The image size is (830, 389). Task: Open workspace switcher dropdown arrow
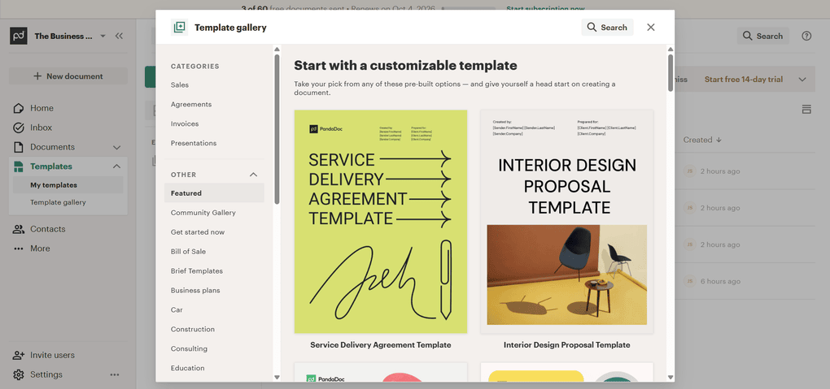click(103, 36)
